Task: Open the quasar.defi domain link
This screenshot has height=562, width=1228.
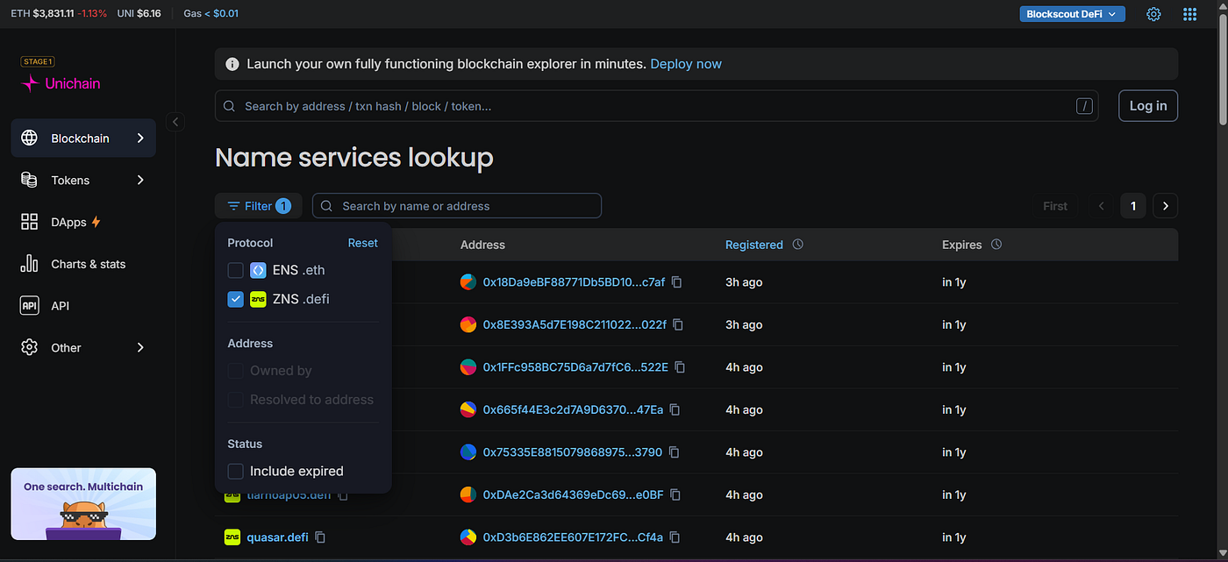Action: coord(277,537)
